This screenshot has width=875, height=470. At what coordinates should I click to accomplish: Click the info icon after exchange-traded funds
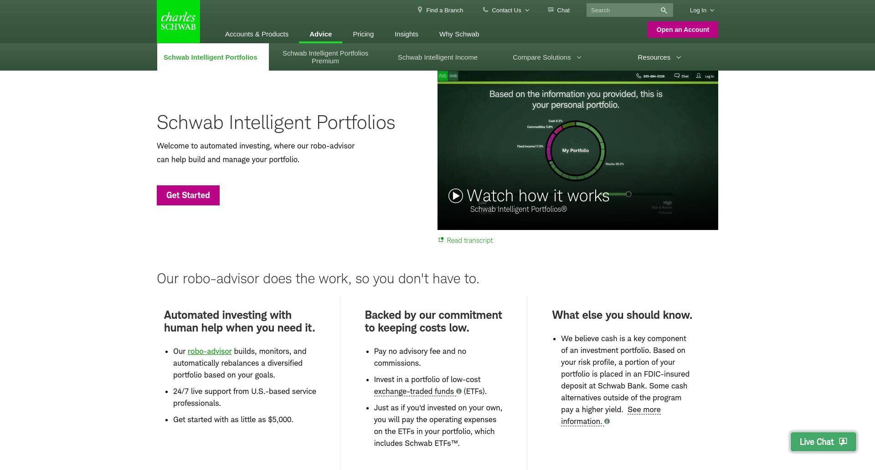(x=459, y=391)
